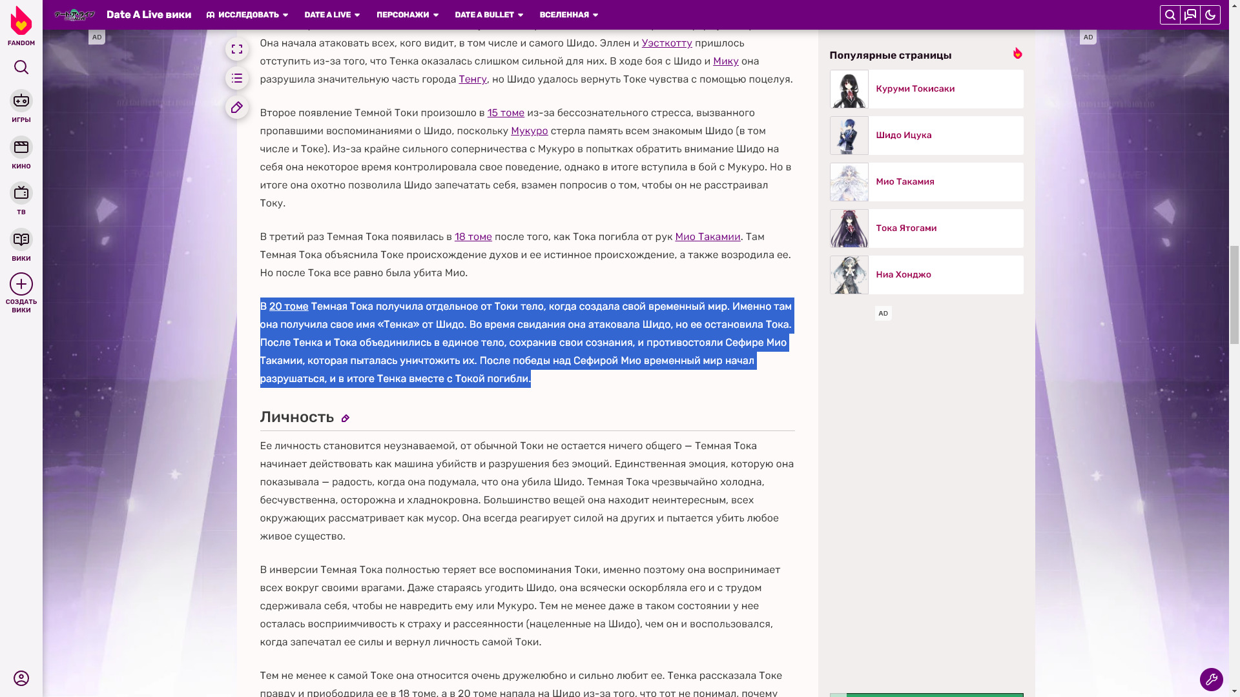Click the page vertical scrollbar
The height and width of the screenshot is (697, 1240).
[x=1234, y=295]
